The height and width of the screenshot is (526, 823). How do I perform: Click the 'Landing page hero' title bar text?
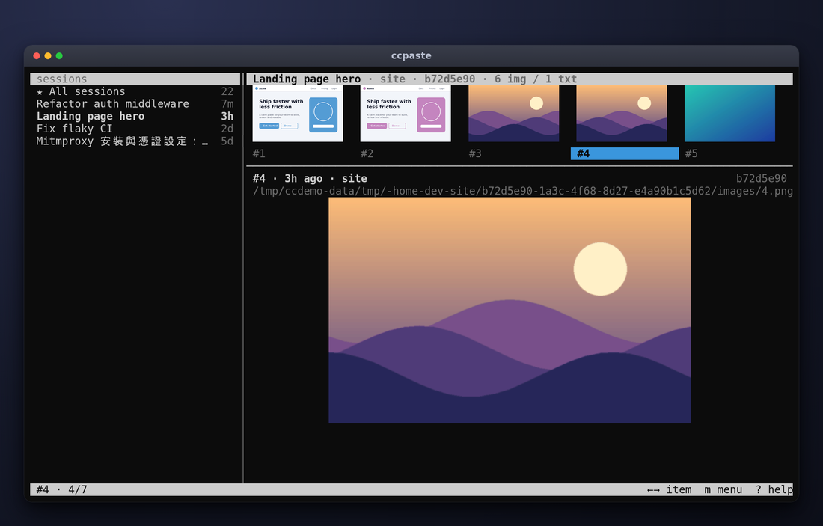307,79
